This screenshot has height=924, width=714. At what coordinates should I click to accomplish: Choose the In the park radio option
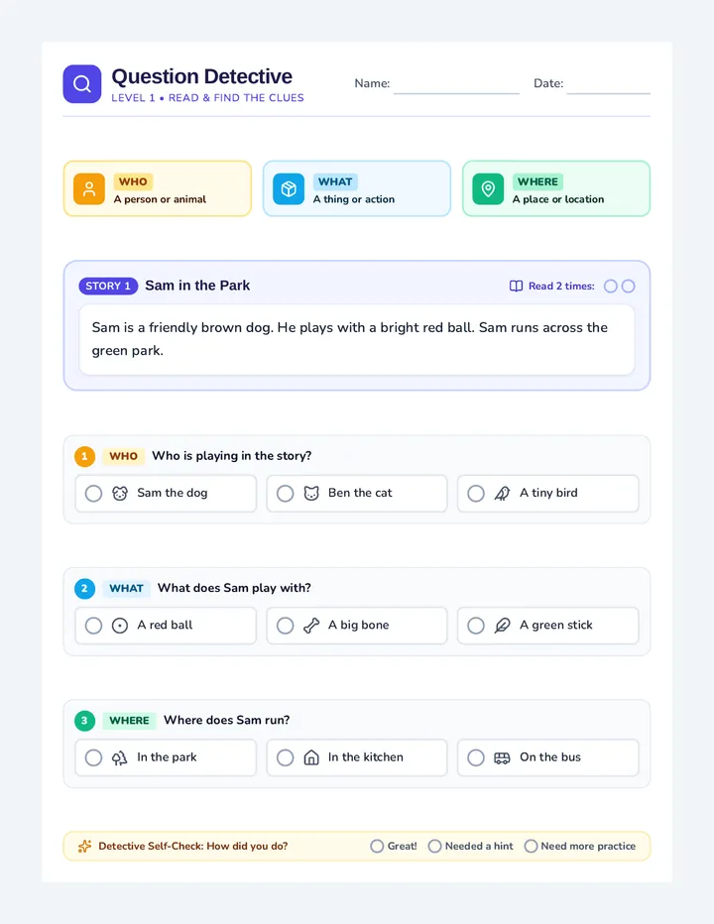(94, 757)
